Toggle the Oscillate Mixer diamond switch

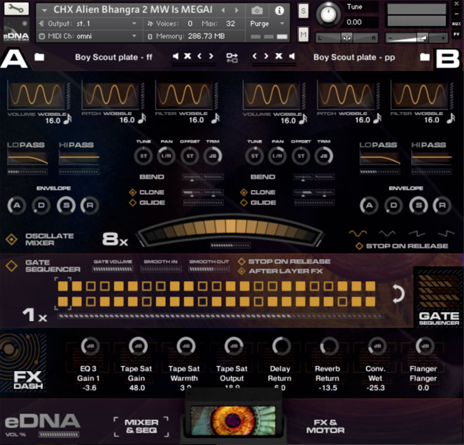(11, 239)
